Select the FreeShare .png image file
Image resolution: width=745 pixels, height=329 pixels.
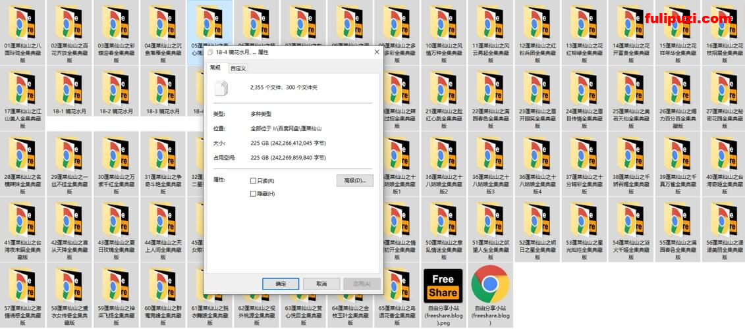click(x=443, y=295)
